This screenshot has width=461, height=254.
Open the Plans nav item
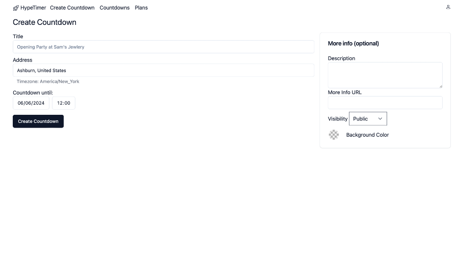tap(141, 8)
